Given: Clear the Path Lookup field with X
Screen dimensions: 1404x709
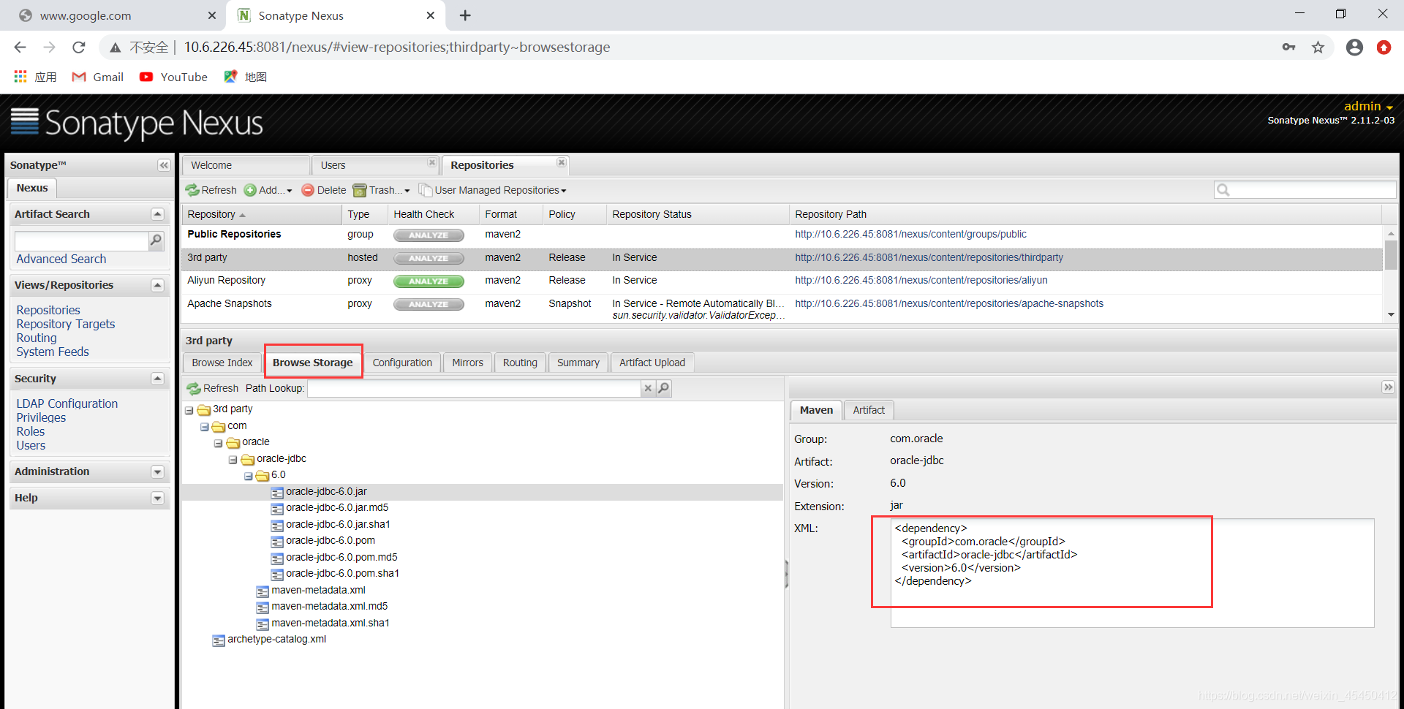Looking at the screenshot, I should click(648, 388).
